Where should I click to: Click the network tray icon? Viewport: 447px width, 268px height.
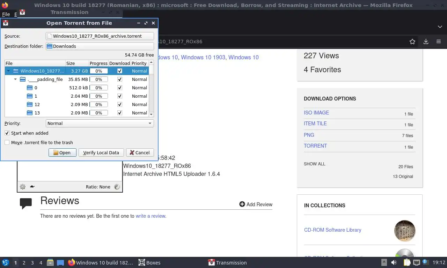click(417, 262)
